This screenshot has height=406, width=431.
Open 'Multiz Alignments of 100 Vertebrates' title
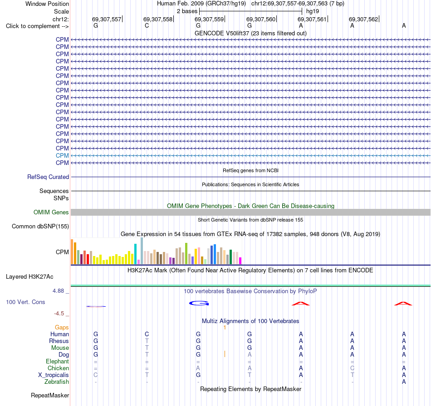[x=250, y=321]
